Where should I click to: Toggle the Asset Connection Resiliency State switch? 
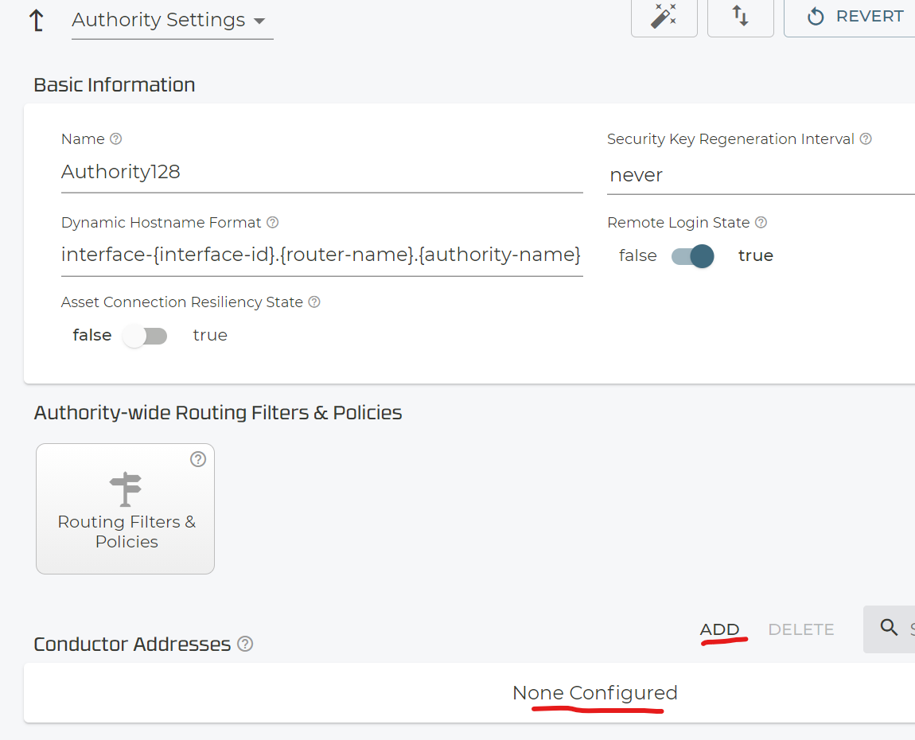click(145, 336)
